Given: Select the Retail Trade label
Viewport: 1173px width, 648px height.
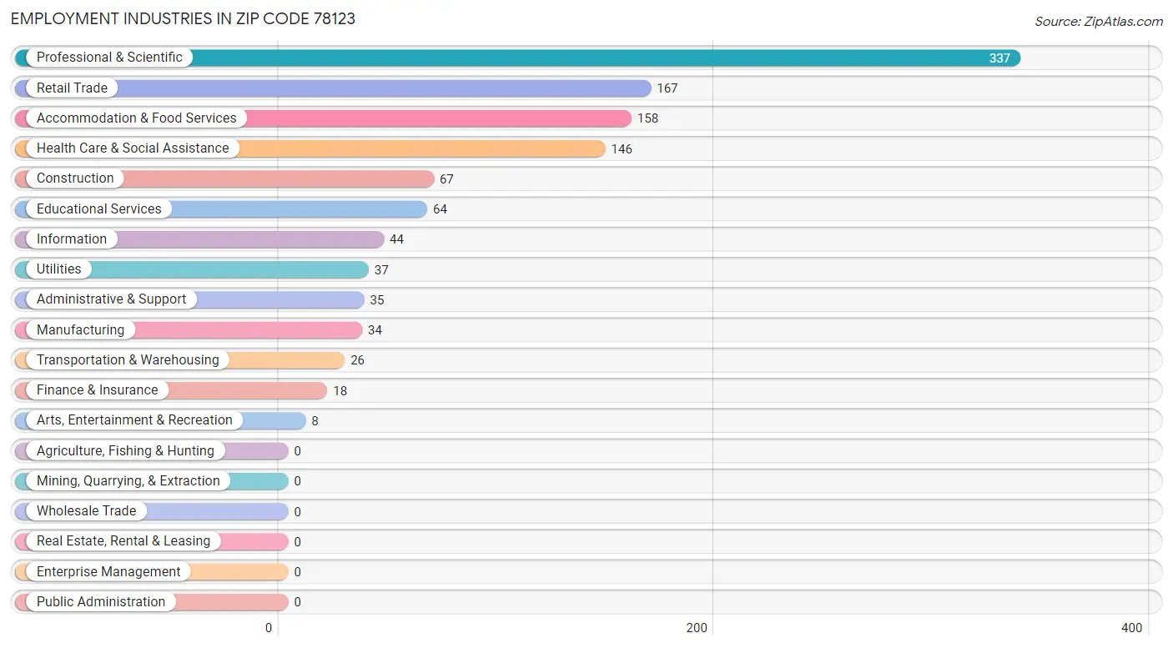Looking at the screenshot, I should point(72,88).
